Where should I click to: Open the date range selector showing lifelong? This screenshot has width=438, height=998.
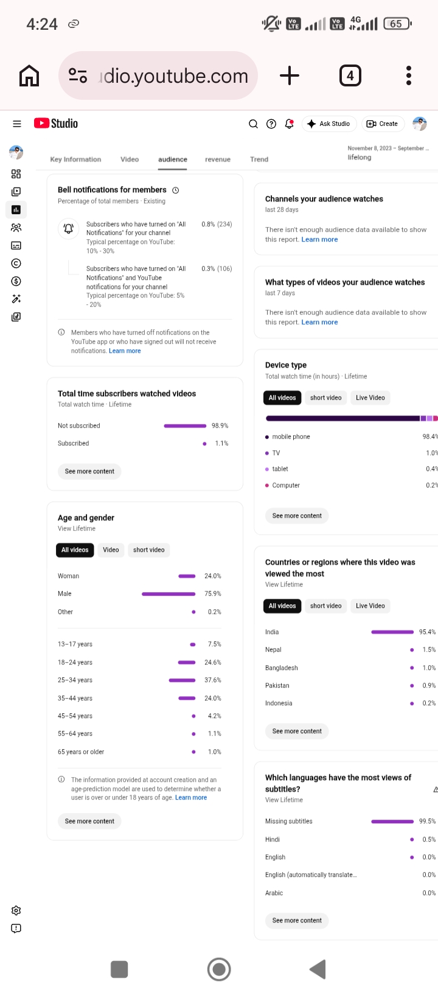[388, 153]
